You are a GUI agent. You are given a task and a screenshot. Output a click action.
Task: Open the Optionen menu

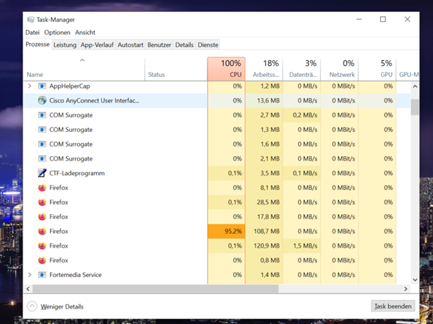click(x=57, y=32)
